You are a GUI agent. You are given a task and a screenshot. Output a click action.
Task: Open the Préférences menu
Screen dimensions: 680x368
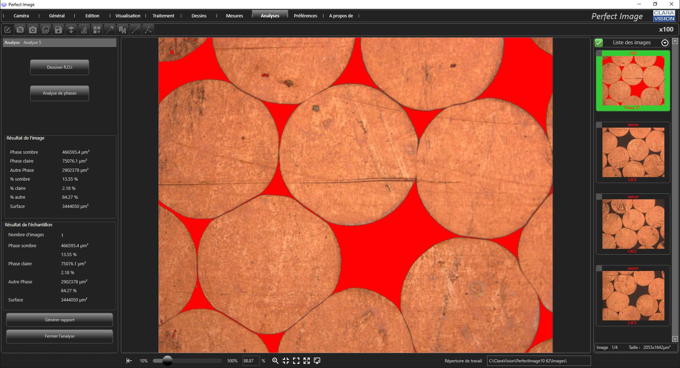pyautogui.click(x=306, y=16)
